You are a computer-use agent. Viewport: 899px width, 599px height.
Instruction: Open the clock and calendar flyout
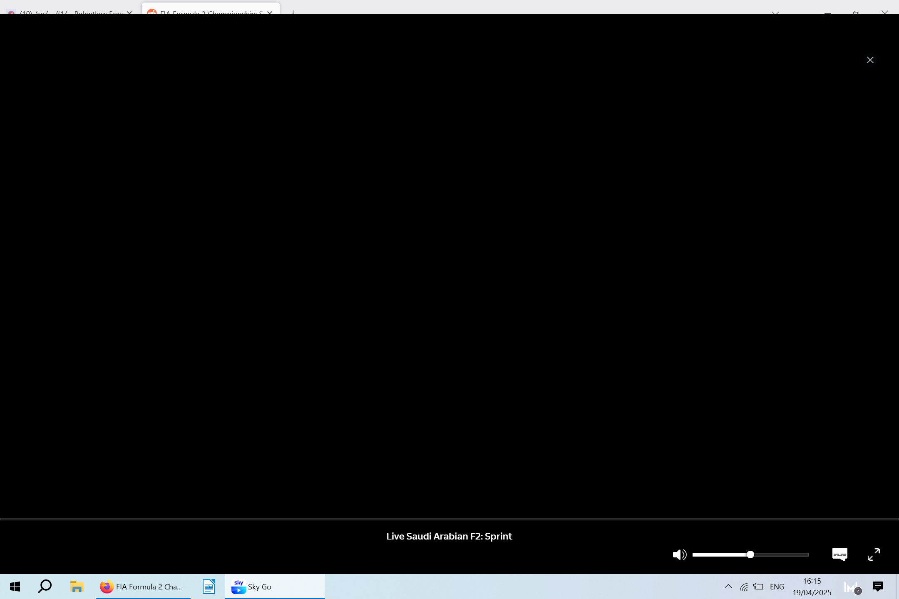(812, 587)
